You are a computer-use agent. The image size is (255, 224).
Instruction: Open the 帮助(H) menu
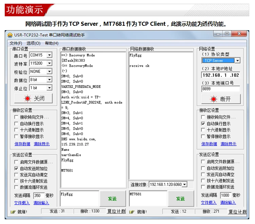click(x=52, y=43)
